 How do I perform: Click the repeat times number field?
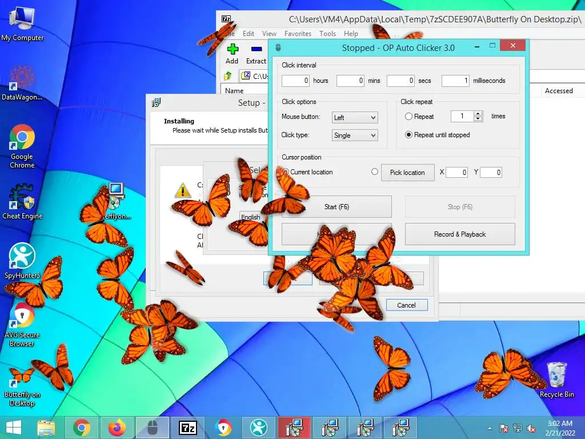pos(462,116)
